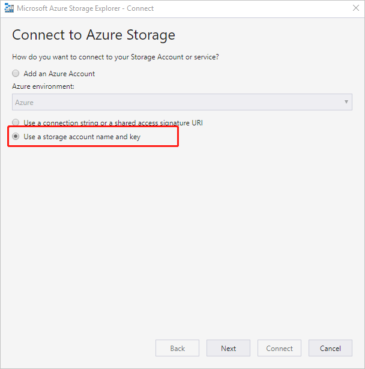Click the connection string or shared access signature label
Viewport: 365px width, 369px height.
113,122
